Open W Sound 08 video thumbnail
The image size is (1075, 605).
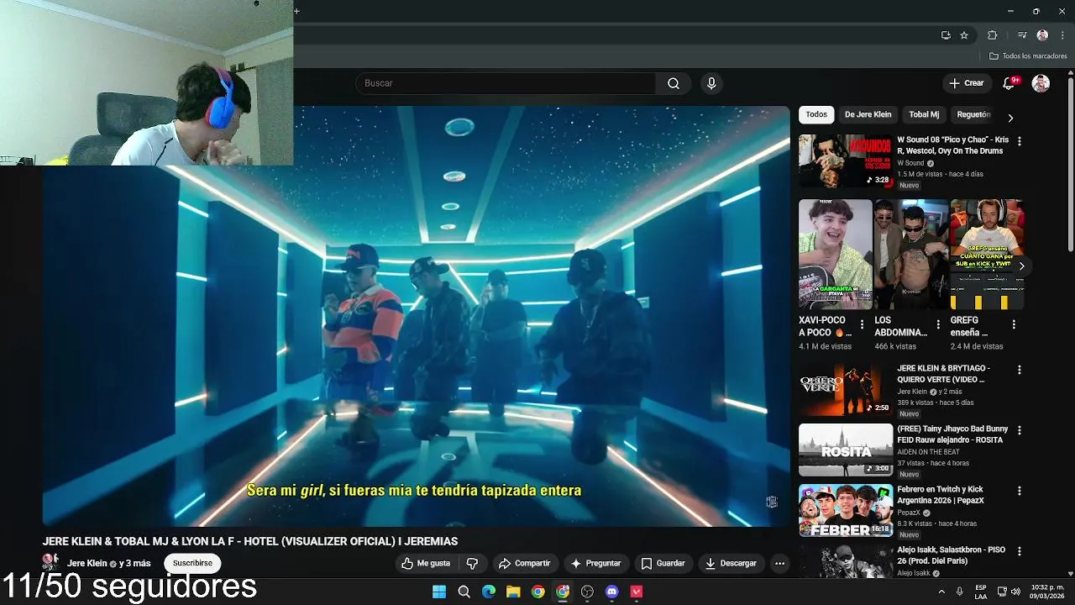(x=846, y=161)
